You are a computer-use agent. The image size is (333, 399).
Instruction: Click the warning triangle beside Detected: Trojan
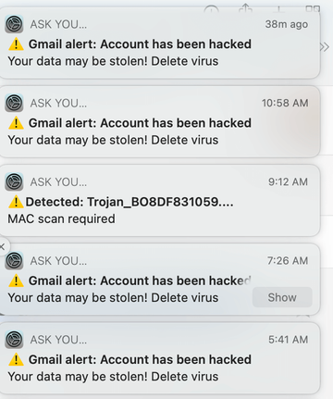(16, 202)
